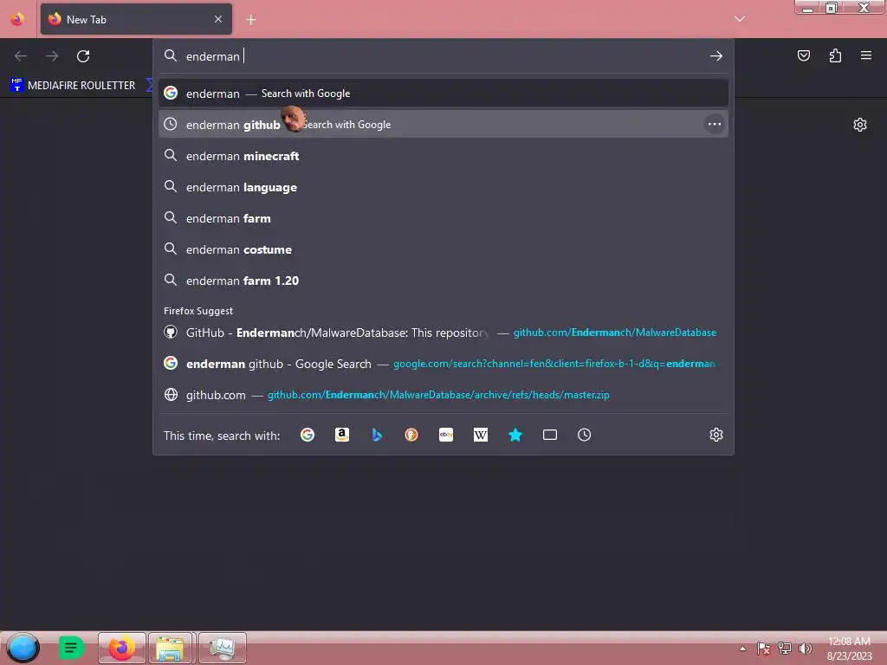Image resolution: width=887 pixels, height=665 pixels.
Task: Open the file explorer taskbar button
Action: (171, 648)
